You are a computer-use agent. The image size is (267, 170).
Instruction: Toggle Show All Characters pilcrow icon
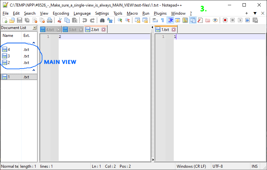click(162, 20)
